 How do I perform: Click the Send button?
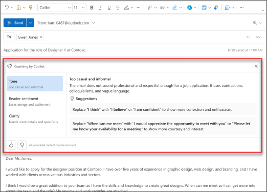[x=15, y=22]
